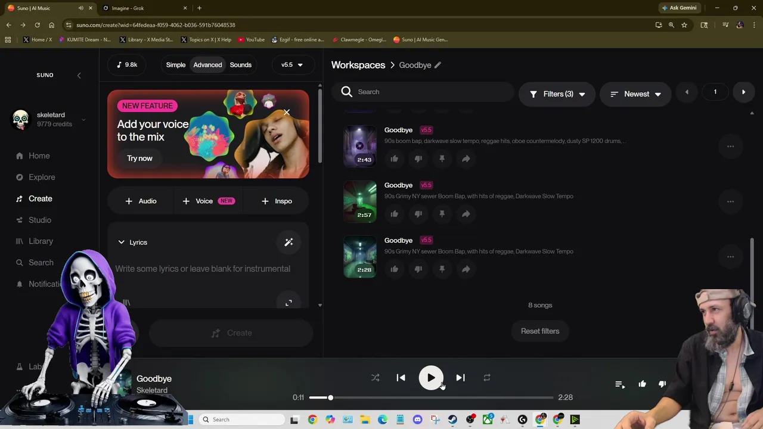Screen dimensions: 763x429
Task: Switch to Sounds creation mode
Action: [x=241, y=65]
